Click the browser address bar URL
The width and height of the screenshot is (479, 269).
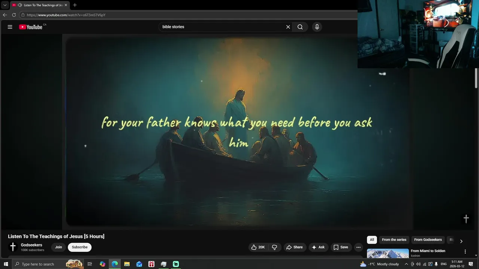click(x=66, y=15)
